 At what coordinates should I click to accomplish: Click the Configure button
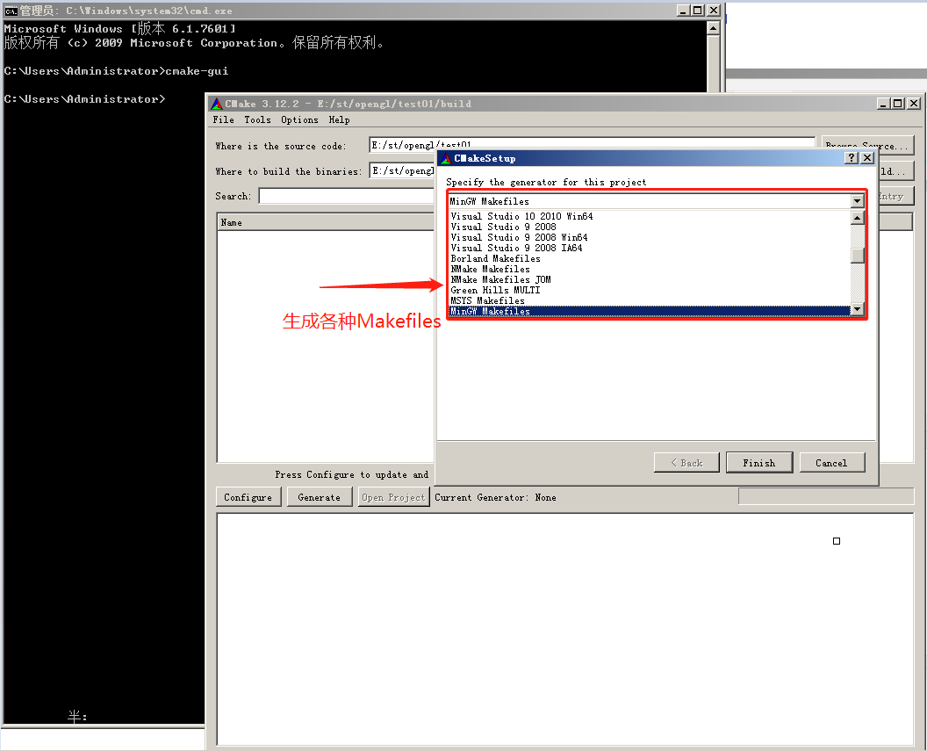pos(248,497)
